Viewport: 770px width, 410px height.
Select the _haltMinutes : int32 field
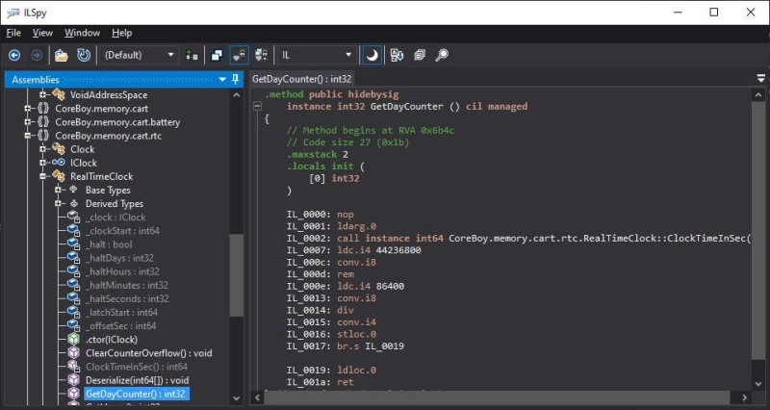[x=127, y=285]
